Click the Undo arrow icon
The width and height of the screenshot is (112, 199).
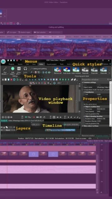pyautogui.click(x=18, y=80)
